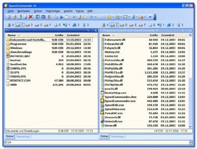Click right panel scrollbar up arrow
197x149 pixels.
click(190, 35)
